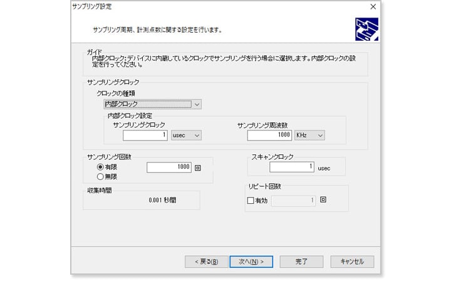Click the サンプリングクロック value field

(x=145, y=135)
